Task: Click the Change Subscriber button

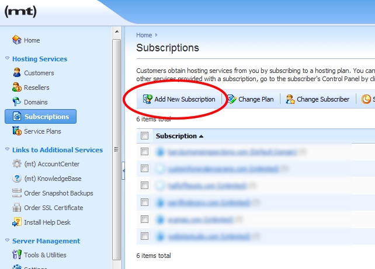Action: tap(318, 99)
